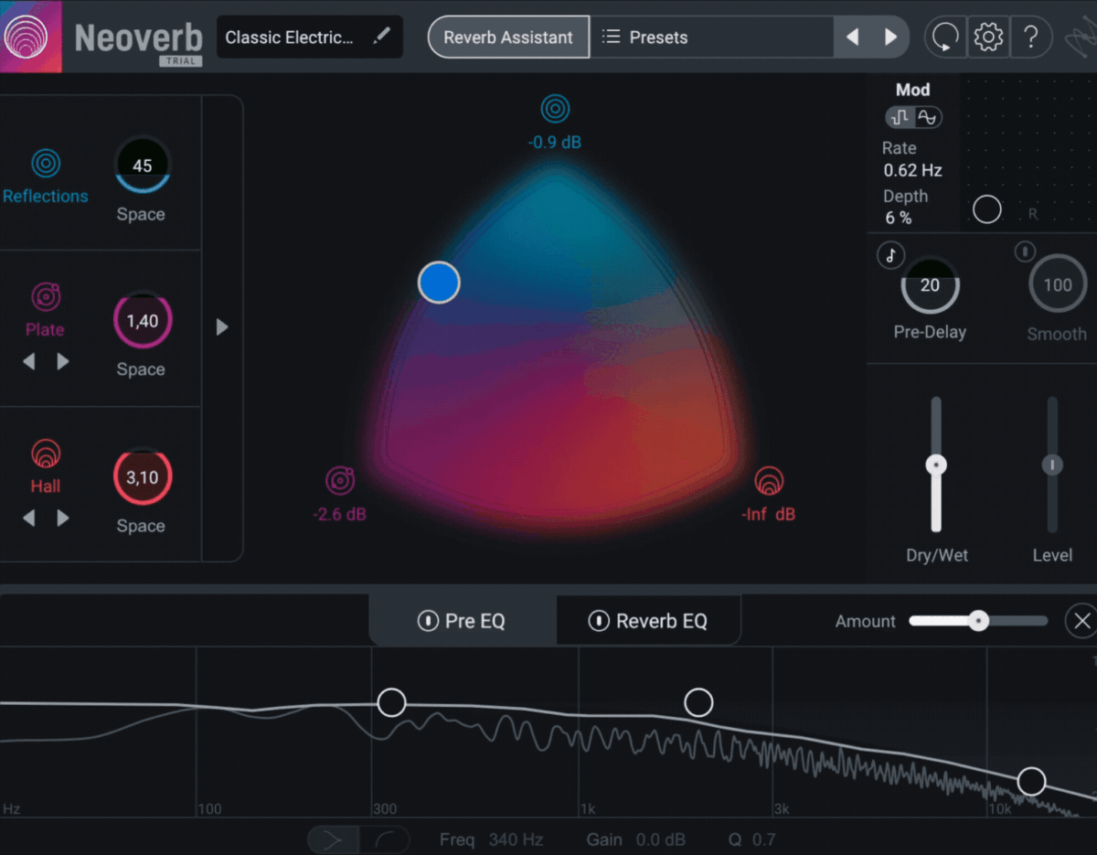Click the blue blend pad puck
Screen dimensions: 1097x855
[439, 283]
